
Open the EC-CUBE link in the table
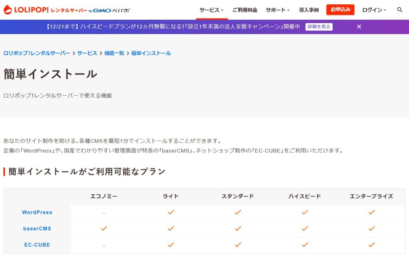[37, 245]
